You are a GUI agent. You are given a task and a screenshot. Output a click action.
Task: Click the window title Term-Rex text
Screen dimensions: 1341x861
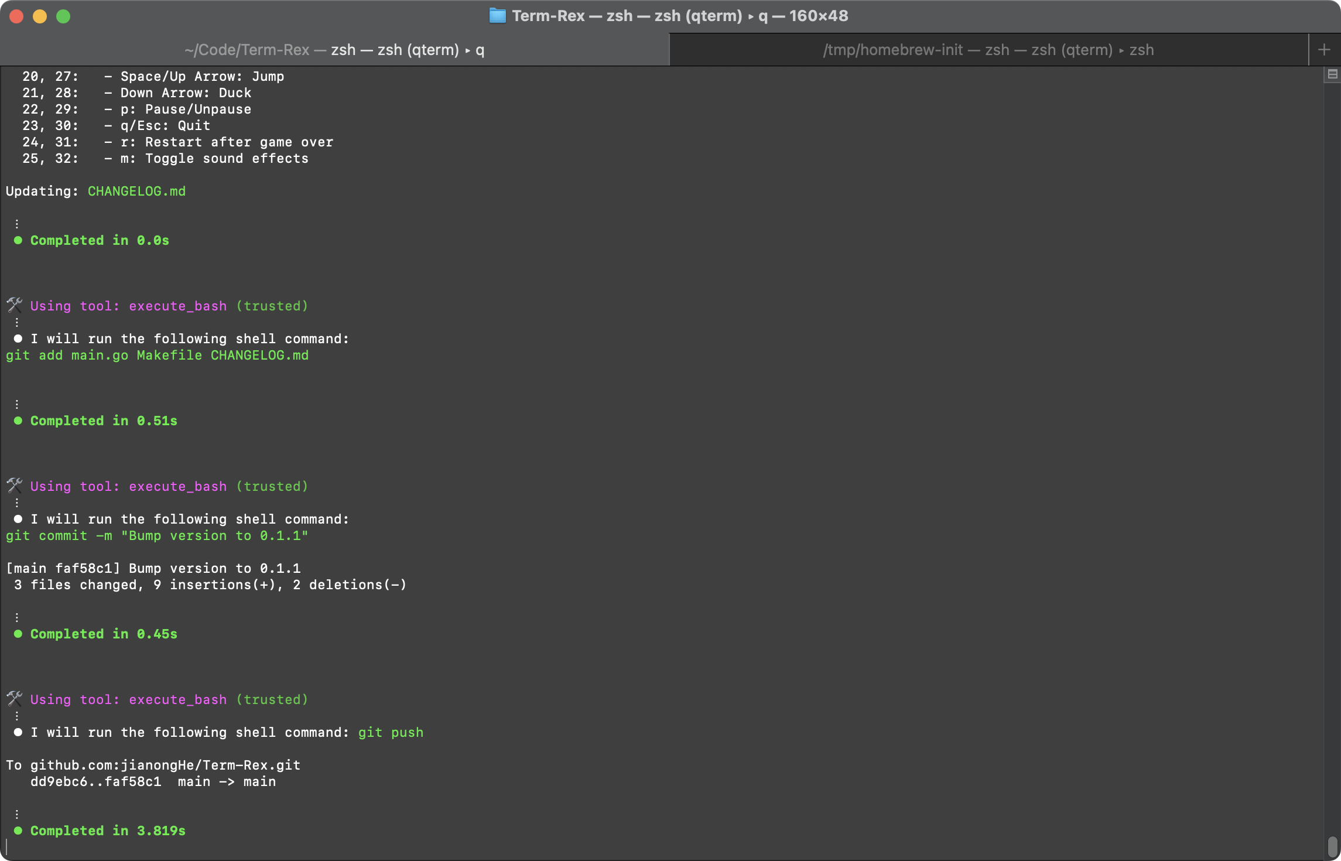click(548, 16)
